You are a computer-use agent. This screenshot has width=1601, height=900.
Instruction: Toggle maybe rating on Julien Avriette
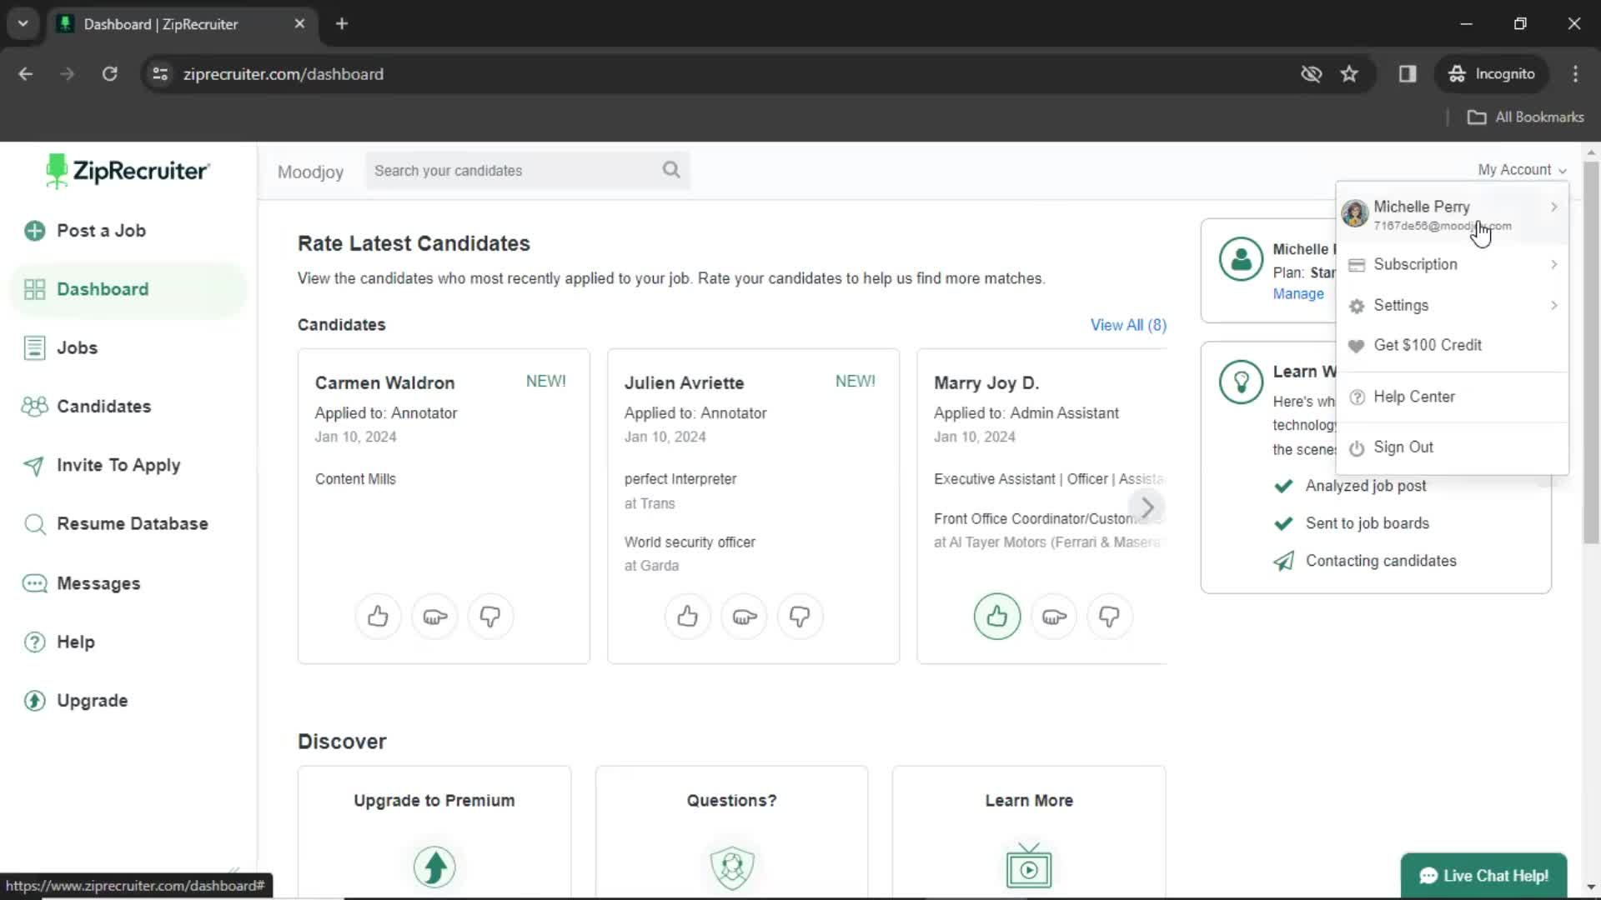[743, 617]
